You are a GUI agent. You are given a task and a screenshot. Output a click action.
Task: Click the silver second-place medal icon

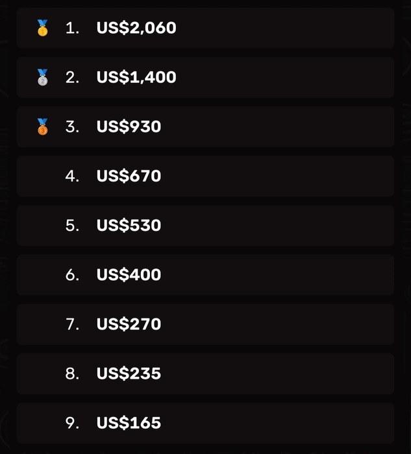(43, 77)
